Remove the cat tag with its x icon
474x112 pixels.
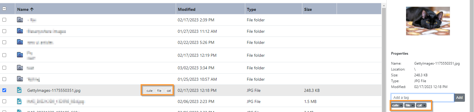coord(424,106)
